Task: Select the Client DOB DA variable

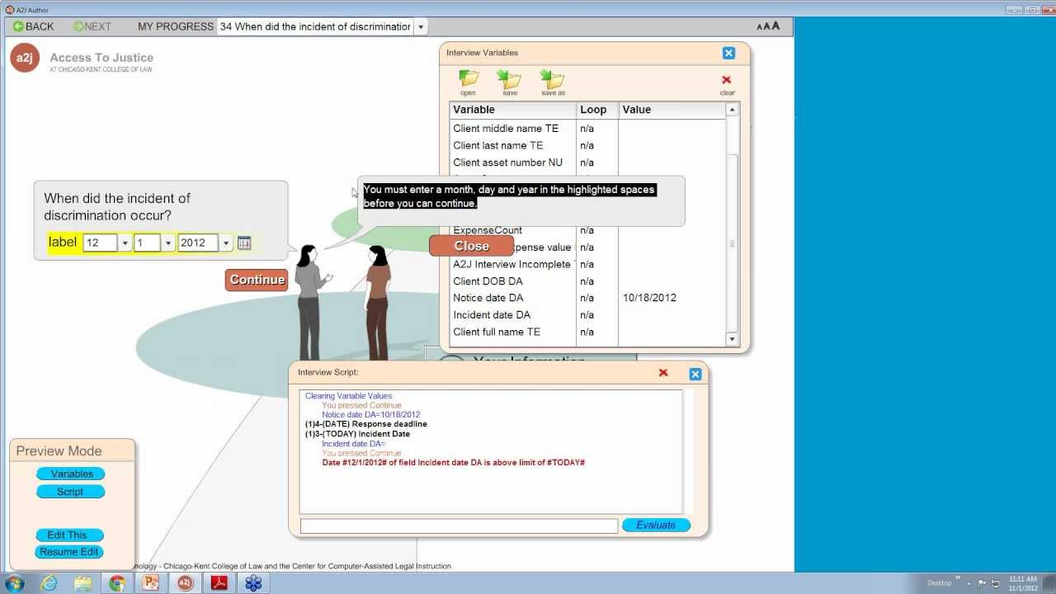Action: tap(587, 281)
